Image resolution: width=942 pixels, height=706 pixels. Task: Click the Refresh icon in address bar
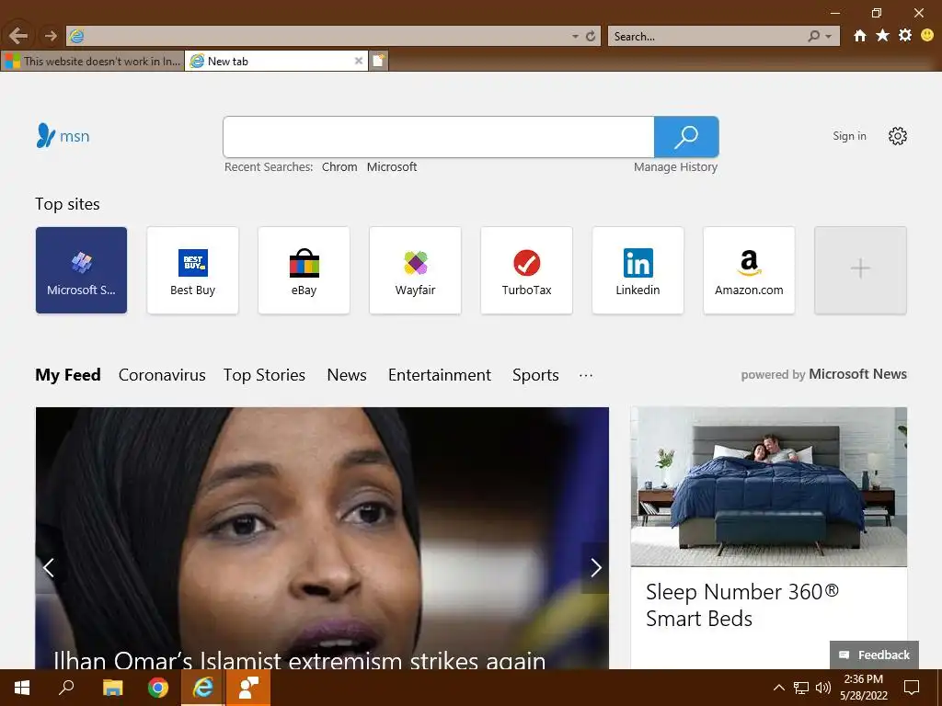[x=591, y=37]
